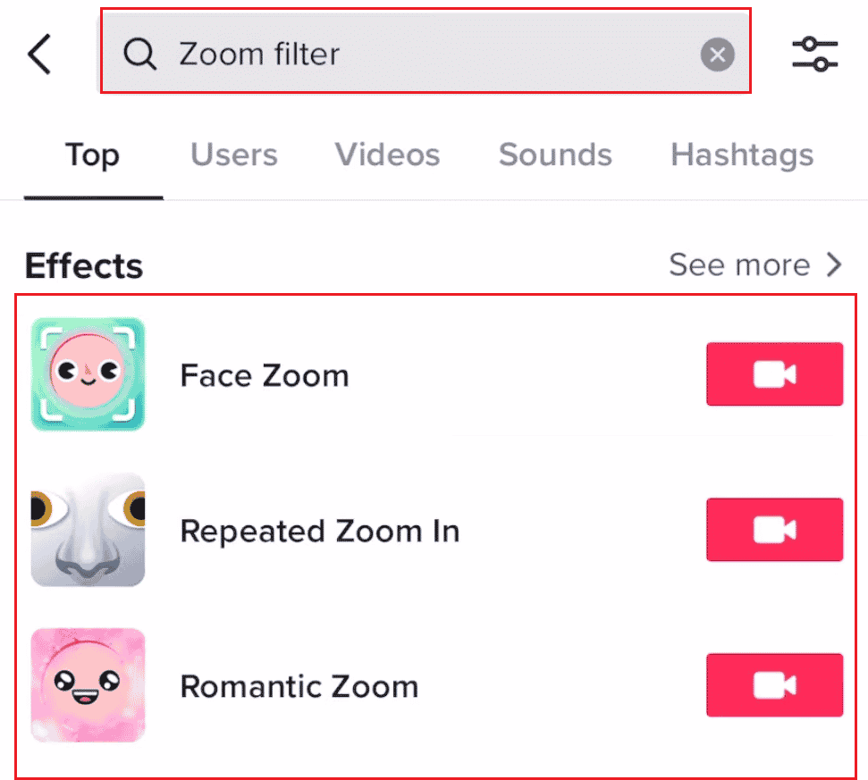Image resolution: width=868 pixels, height=780 pixels.
Task: Open the Romantic Zoom effect thumbnail
Action: pos(88,685)
